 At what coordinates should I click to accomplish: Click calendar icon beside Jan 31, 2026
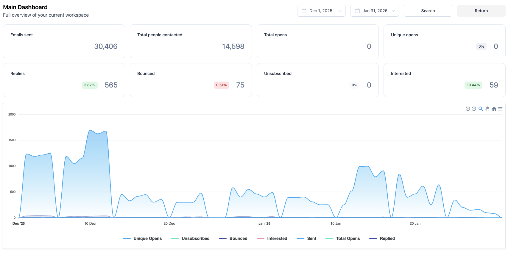357,11
